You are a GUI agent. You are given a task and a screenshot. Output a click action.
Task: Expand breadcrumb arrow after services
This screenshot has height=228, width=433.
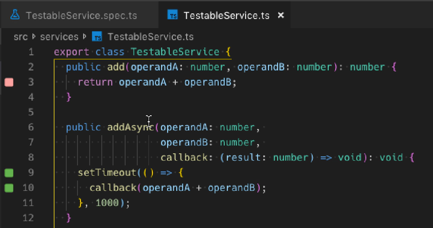[x=85, y=37]
